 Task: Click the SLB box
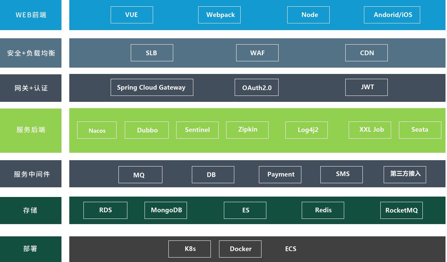152,53
